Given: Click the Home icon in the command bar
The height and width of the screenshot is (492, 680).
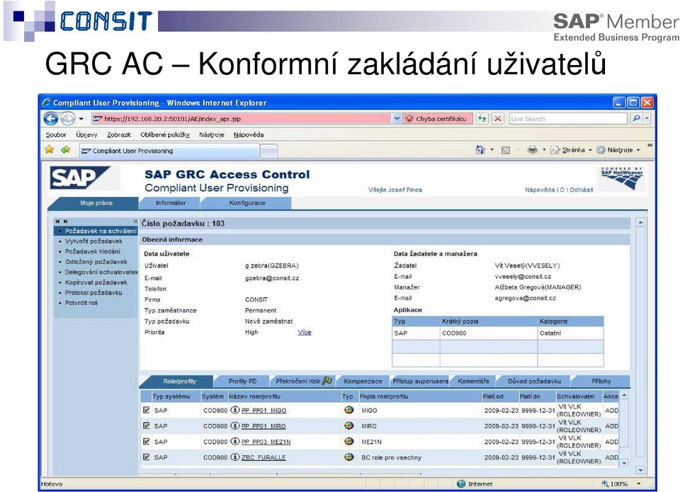Looking at the screenshot, I should [480, 150].
